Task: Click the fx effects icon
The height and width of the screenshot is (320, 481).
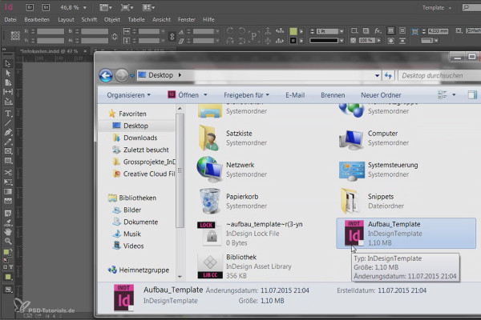Action: pos(378,31)
